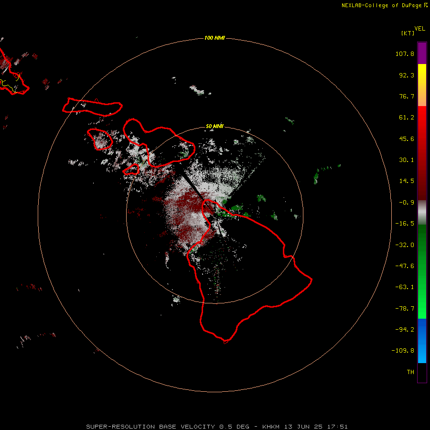Screen dimensions: 430x430
Task: Click the 45.6 legend value
Action: click(407, 139)
